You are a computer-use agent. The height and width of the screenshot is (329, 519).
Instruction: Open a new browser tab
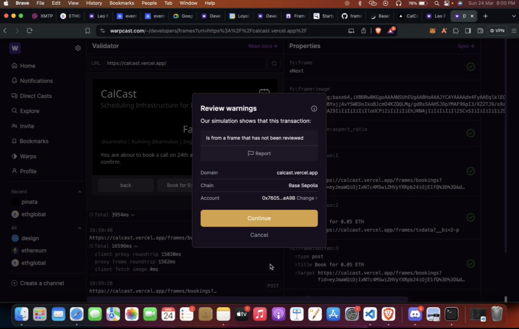485,16
